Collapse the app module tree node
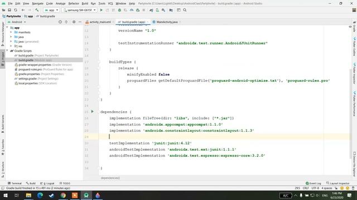 coord(7,28)
